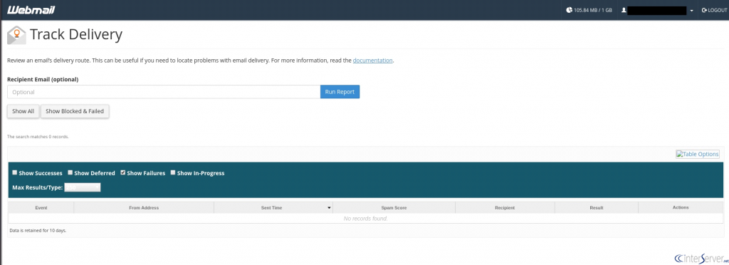Click 'The search matches 0 records.' text
Viewport: 729px width, 265px height.
pyautogui.click(x=38, y=137)
